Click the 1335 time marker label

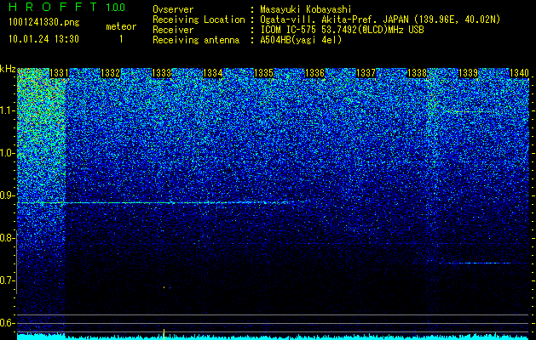click(x=264, y=73)
